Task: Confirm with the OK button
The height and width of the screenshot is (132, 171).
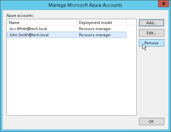Action: pos(152,121)
